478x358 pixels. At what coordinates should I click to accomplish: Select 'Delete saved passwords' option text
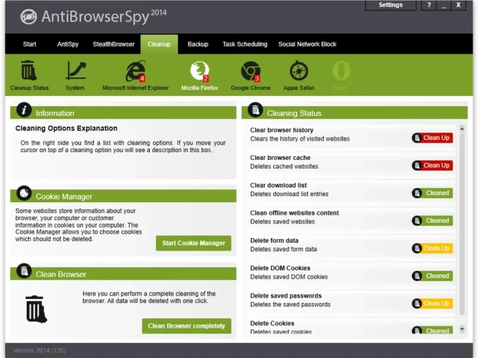pyautogui.click(x=286, y=296)
